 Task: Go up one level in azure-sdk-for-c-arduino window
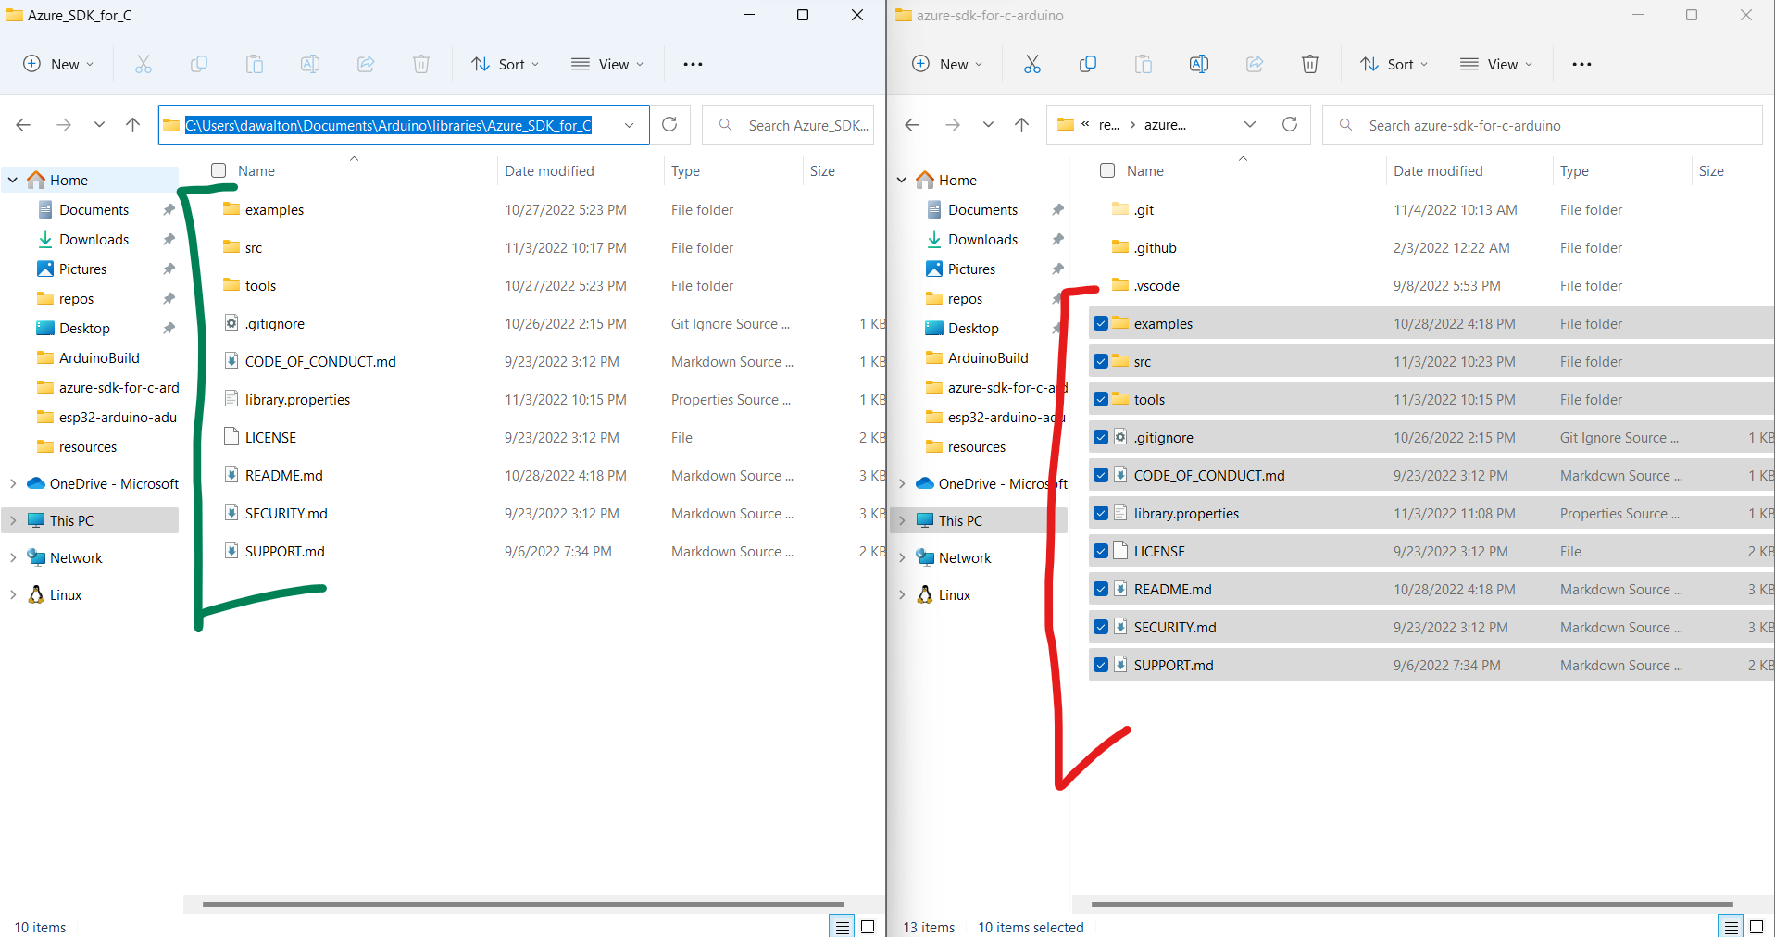(x=1021, y=124)
